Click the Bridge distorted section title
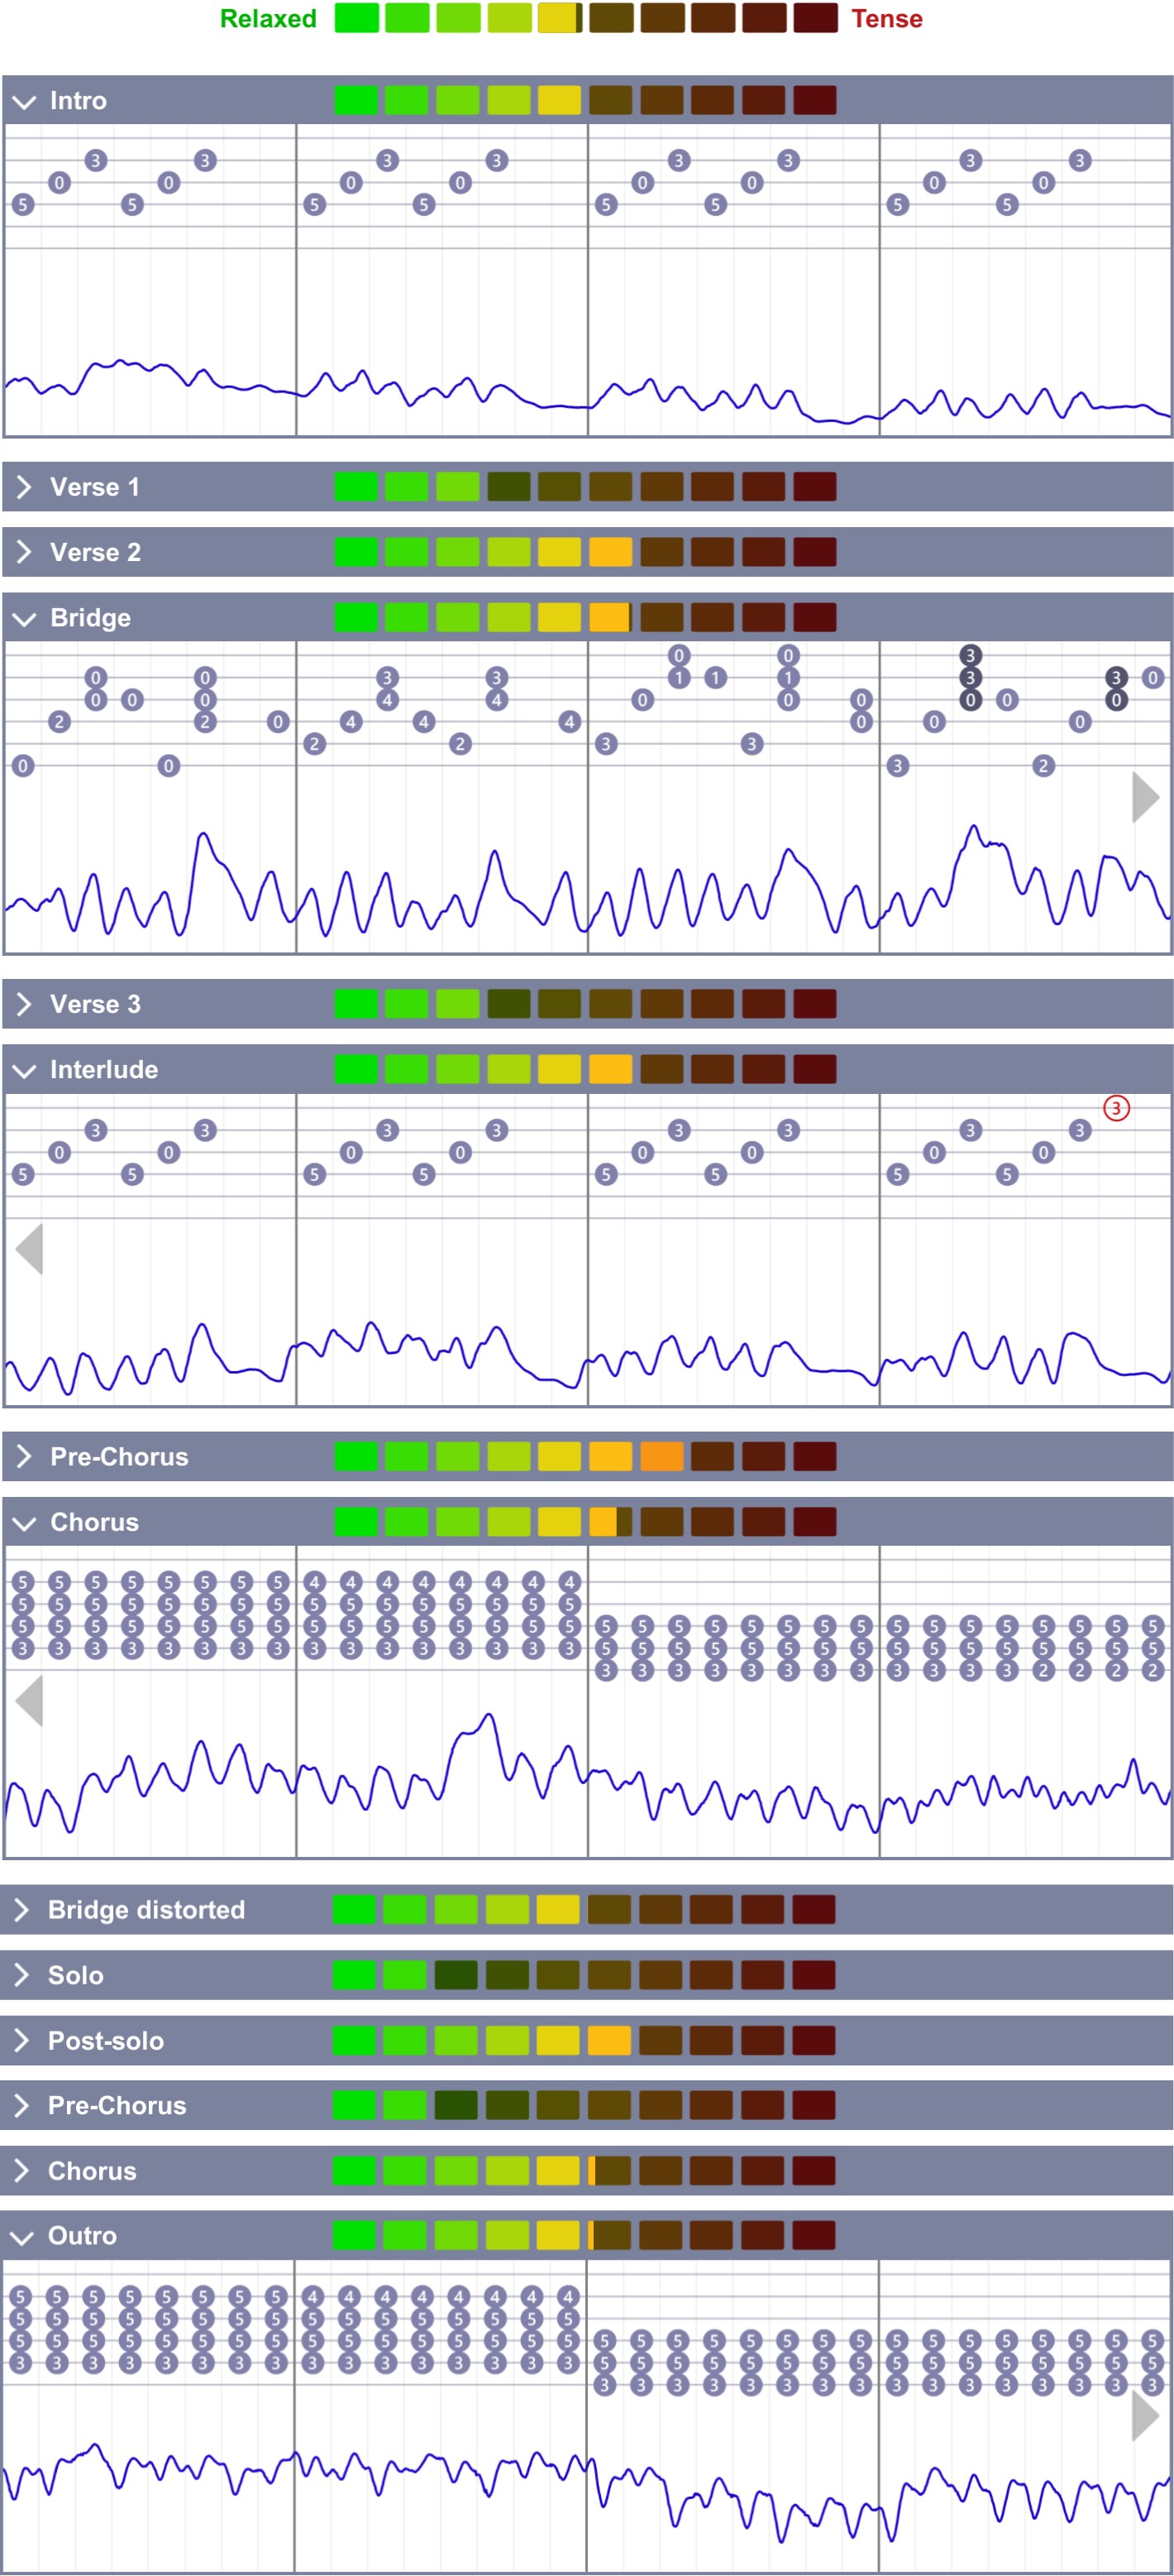 click(146, 1910)
